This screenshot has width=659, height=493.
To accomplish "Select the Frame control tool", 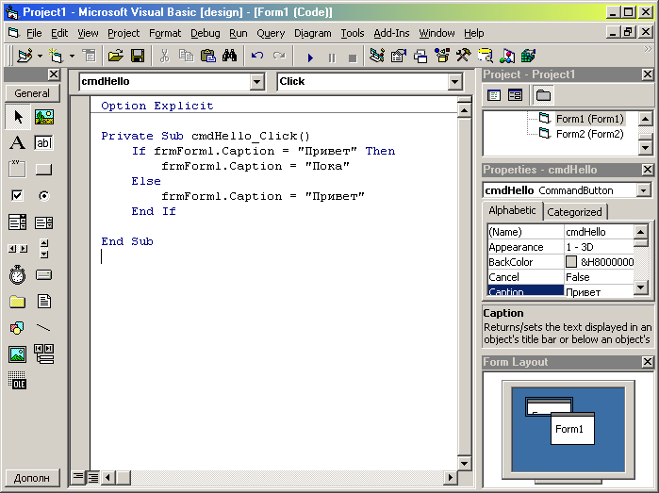I will pos(18,170).
